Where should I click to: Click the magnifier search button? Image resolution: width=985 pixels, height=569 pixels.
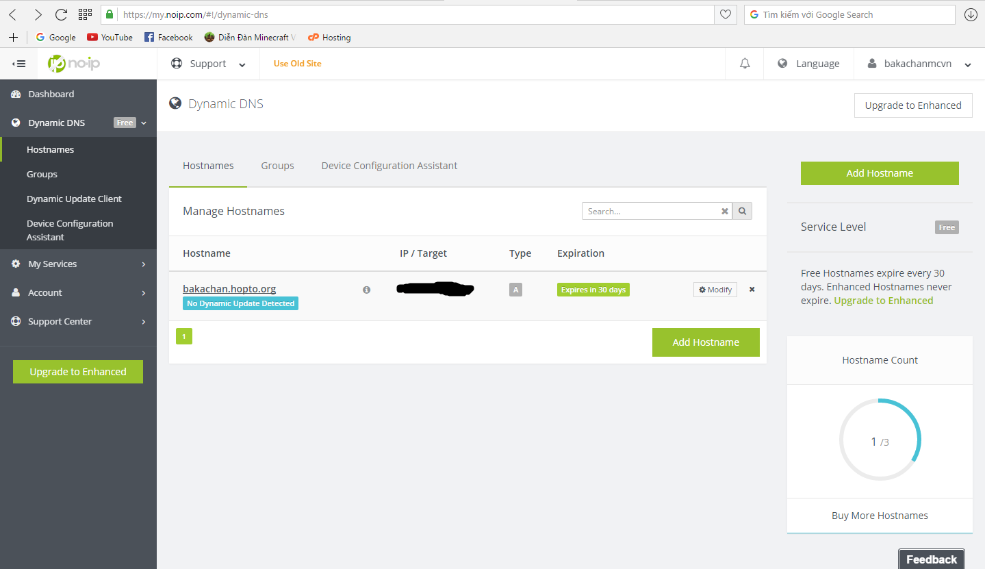click(743, 211)
